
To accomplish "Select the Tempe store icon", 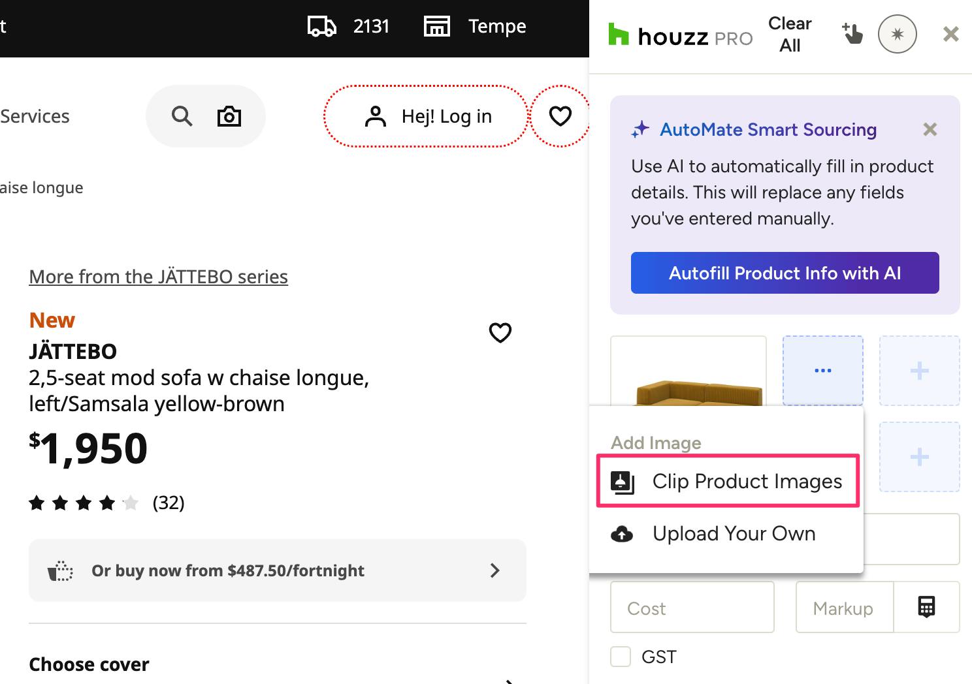I will tap(437, 26).
